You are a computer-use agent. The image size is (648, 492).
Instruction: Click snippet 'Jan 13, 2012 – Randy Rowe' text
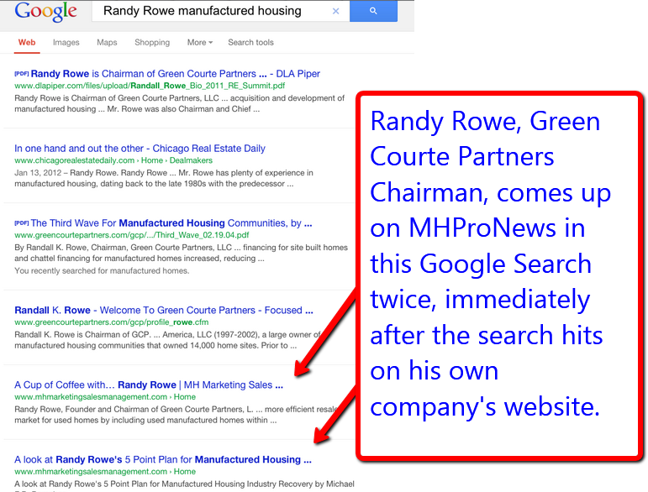(x=164, y=178)
